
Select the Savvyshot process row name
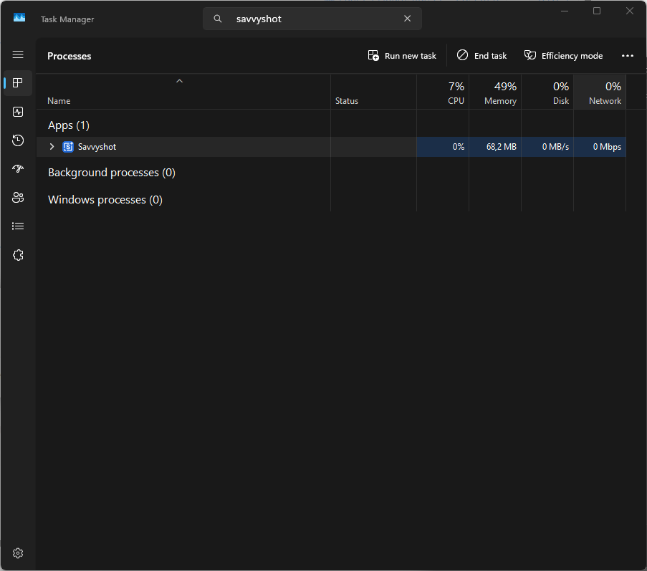pyautogui.click(x=97, y=147)
